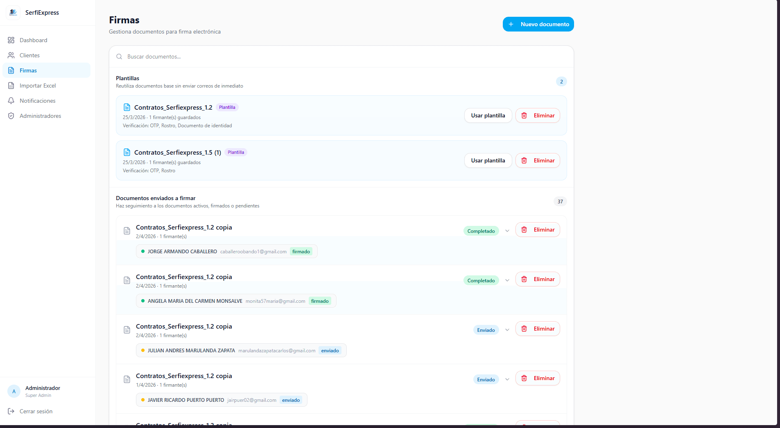
Task: Go to the Clientes menu item
Action: tap(29, 55)
